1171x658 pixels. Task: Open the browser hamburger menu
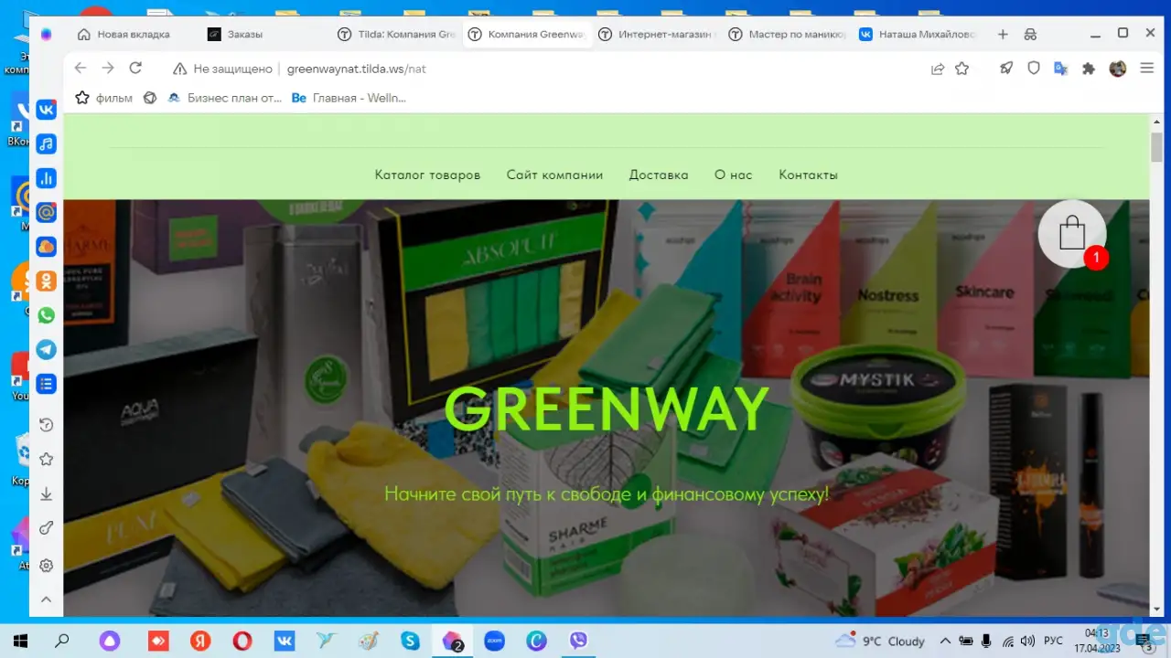click(1146, 69)
